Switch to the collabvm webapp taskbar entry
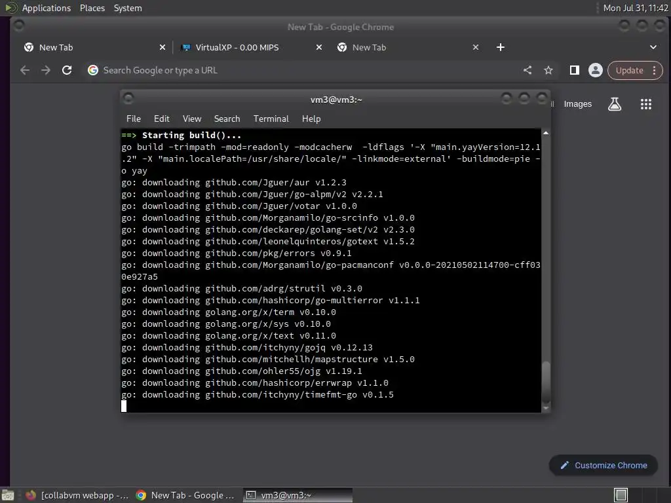The height and width of the screenshot is (503, 671). [x=77, y=495]
